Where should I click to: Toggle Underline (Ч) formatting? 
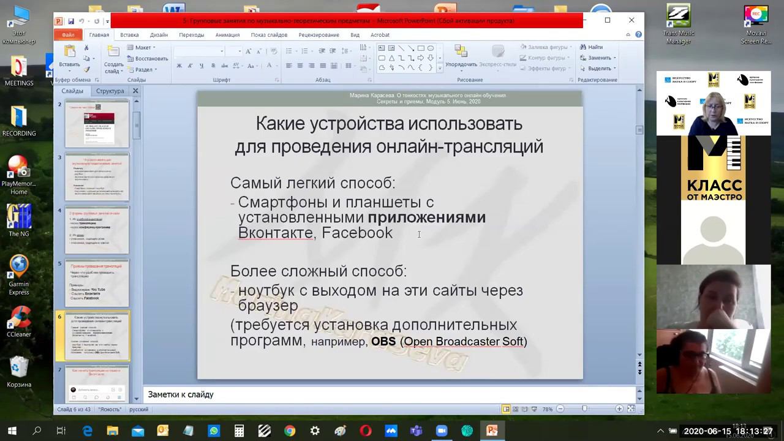[202, 66]
